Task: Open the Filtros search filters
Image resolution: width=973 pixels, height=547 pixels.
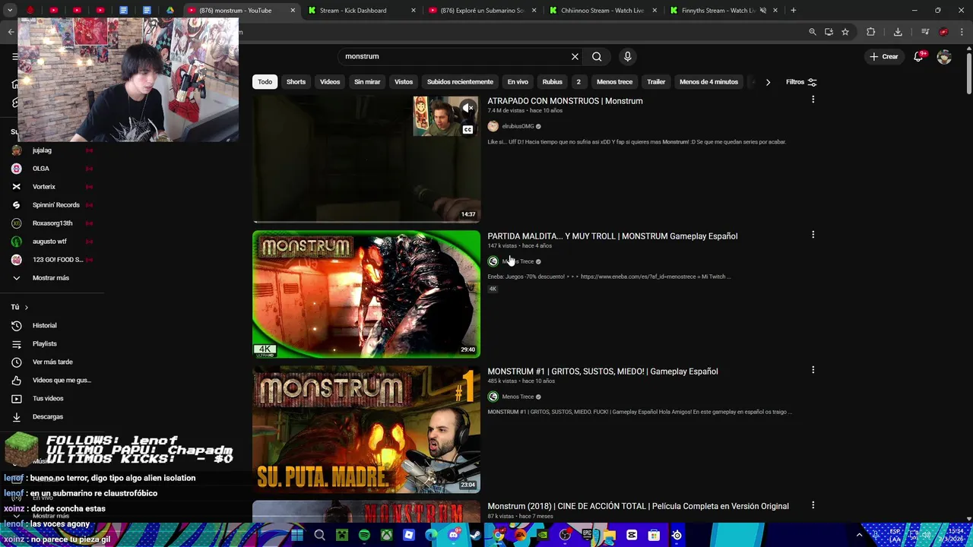Action: tap(801, 82)
